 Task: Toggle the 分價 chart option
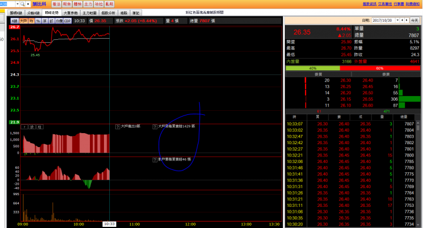point(59,21)
